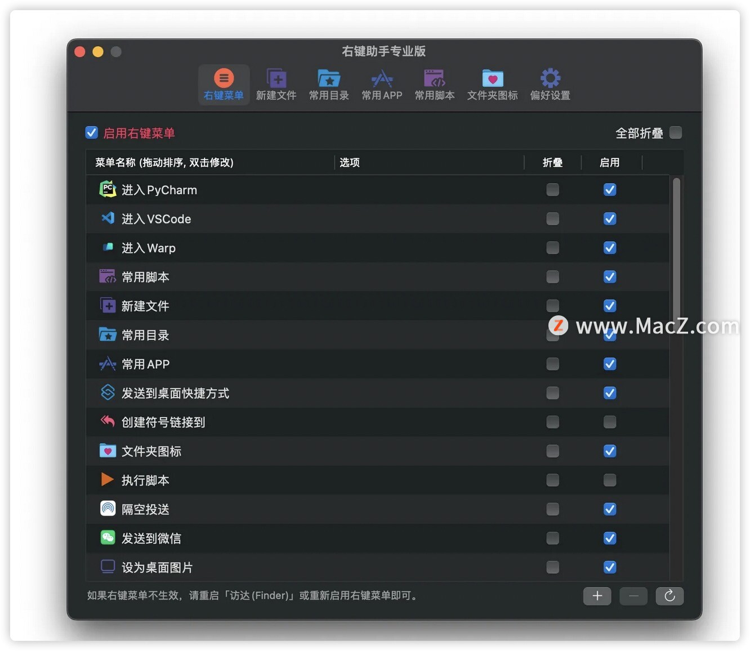Select the 创建符号链接到 row text
Screen dimensions: 750x651
(x=163, y=422)
